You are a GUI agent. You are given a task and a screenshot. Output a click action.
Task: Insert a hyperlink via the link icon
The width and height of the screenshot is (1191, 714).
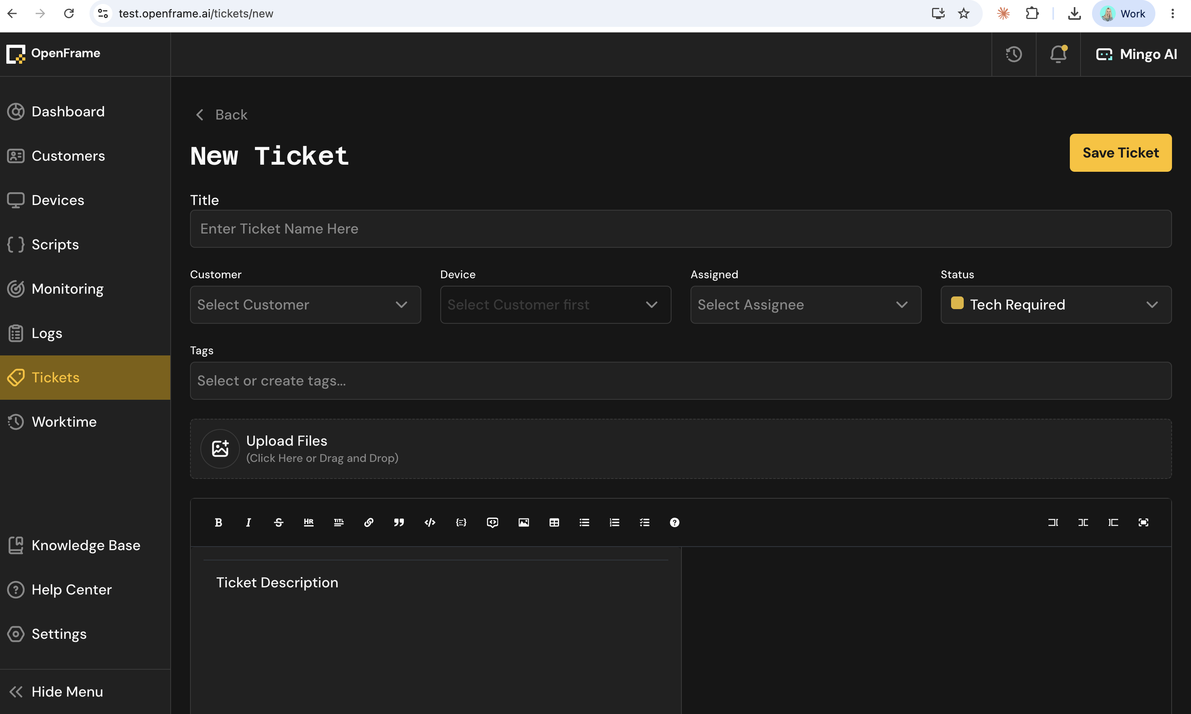(369, 522)
